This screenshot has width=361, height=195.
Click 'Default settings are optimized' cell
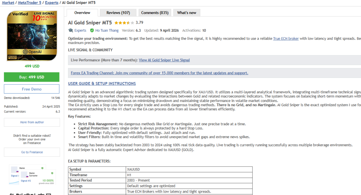189,186
